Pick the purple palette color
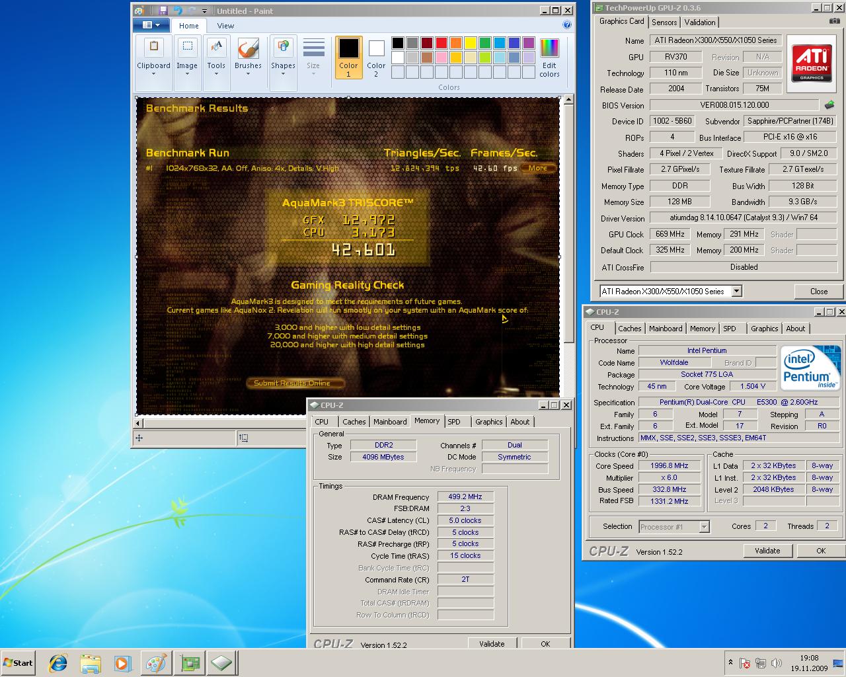 click(x=528, y=43)
